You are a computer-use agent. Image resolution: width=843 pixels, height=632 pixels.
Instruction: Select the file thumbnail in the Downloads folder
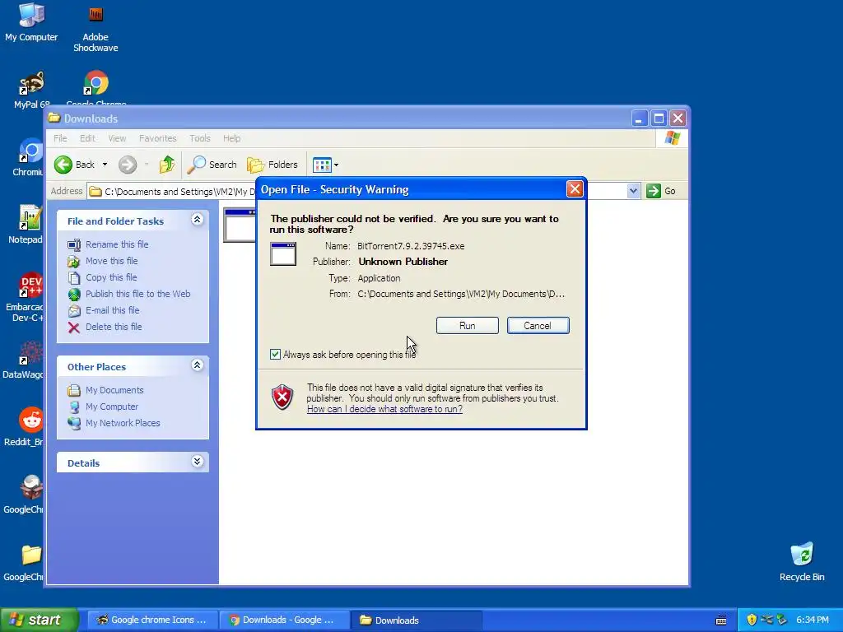240,225
